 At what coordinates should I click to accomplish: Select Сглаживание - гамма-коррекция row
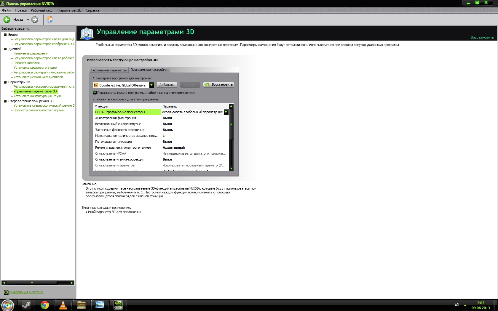coord(161,159)
